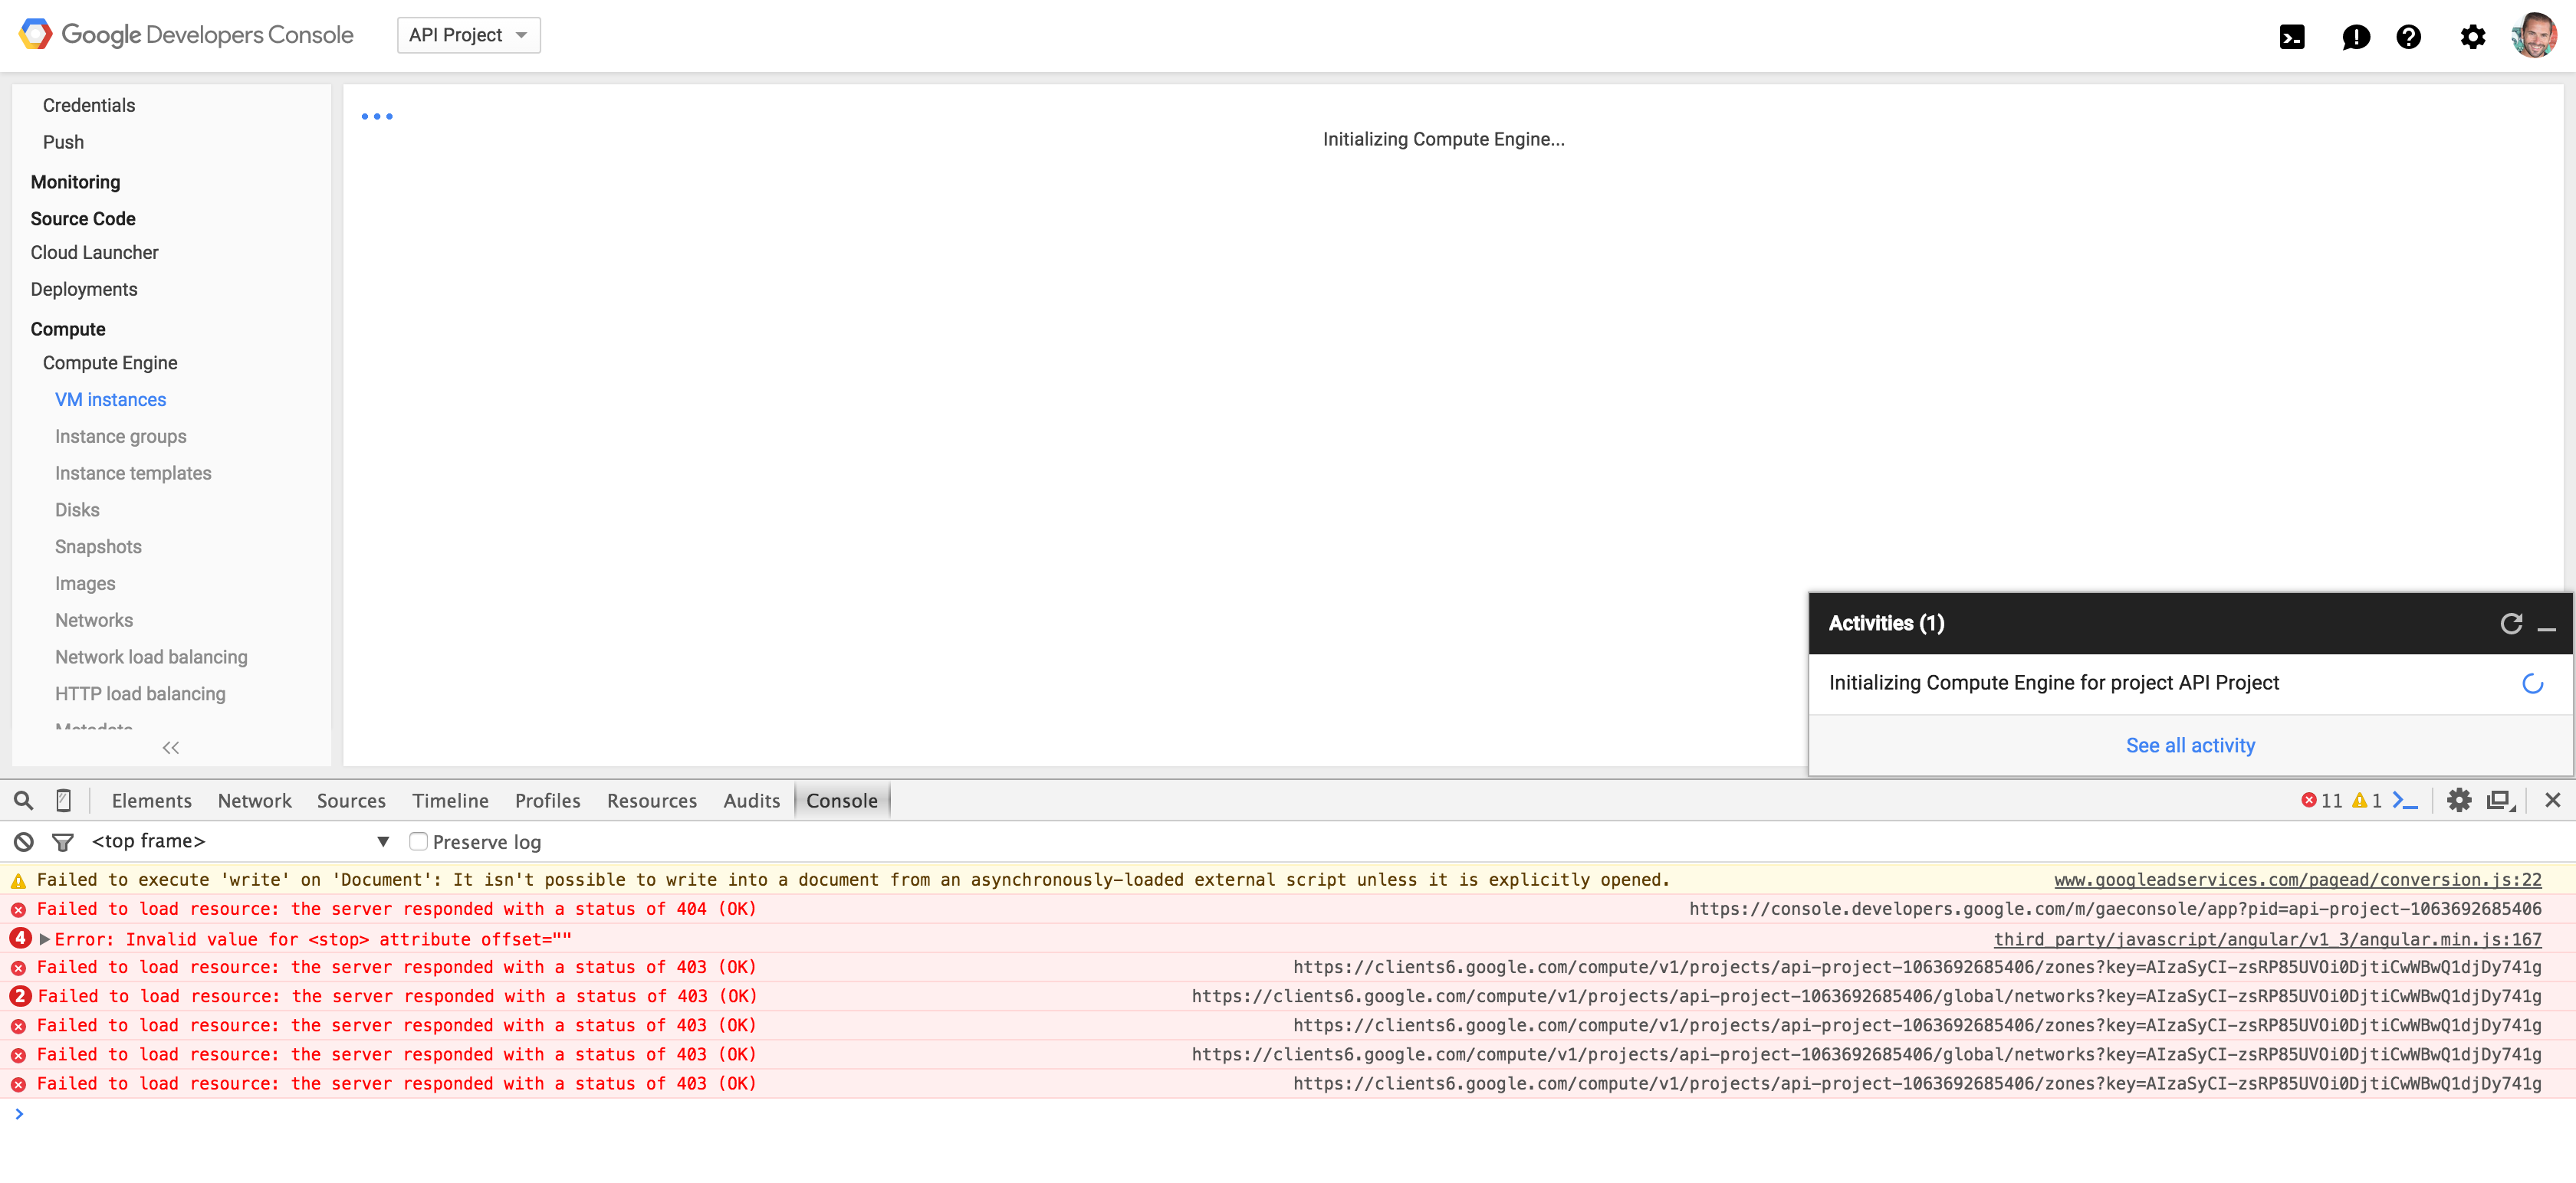Click the feedback exclamation bubble icon
This screenshot has height=1183, width=2576.
2355,37
